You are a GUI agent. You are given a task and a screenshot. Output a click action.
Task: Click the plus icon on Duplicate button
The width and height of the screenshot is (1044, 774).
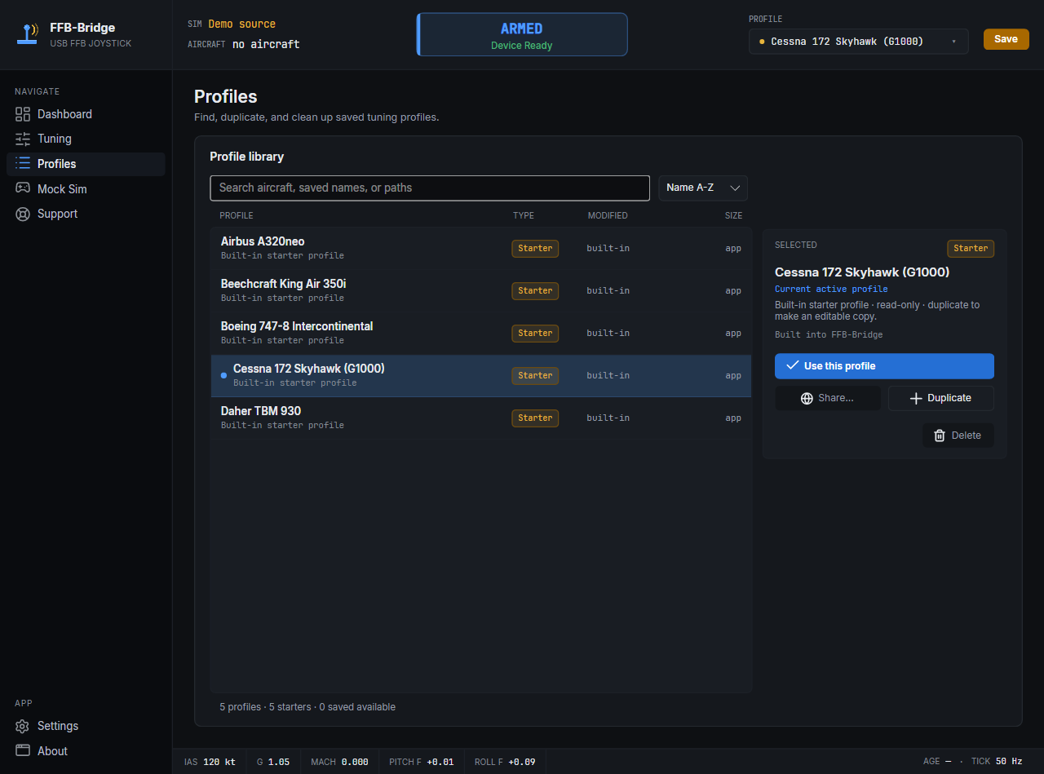(916, 398)
